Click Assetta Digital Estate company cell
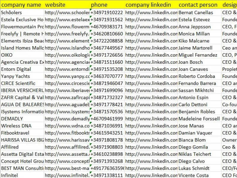237x178 pixels. (x=22, y=154)
